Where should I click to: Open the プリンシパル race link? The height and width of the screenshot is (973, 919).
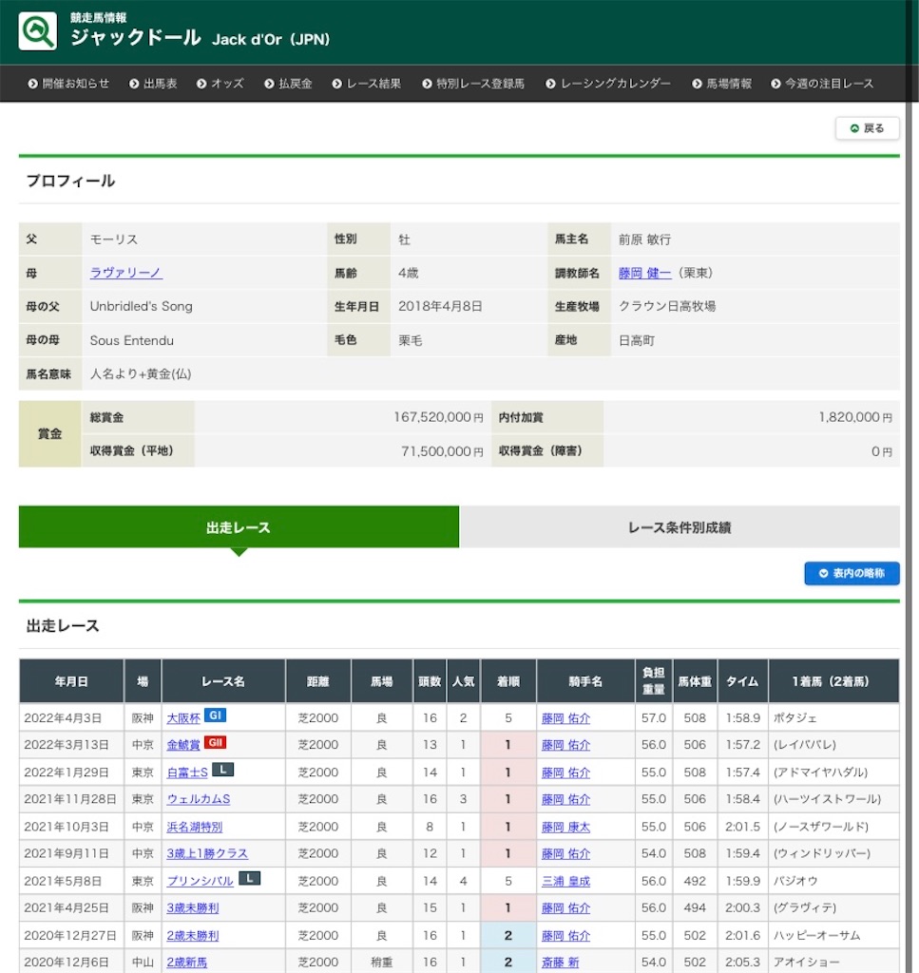click(200, 881)
